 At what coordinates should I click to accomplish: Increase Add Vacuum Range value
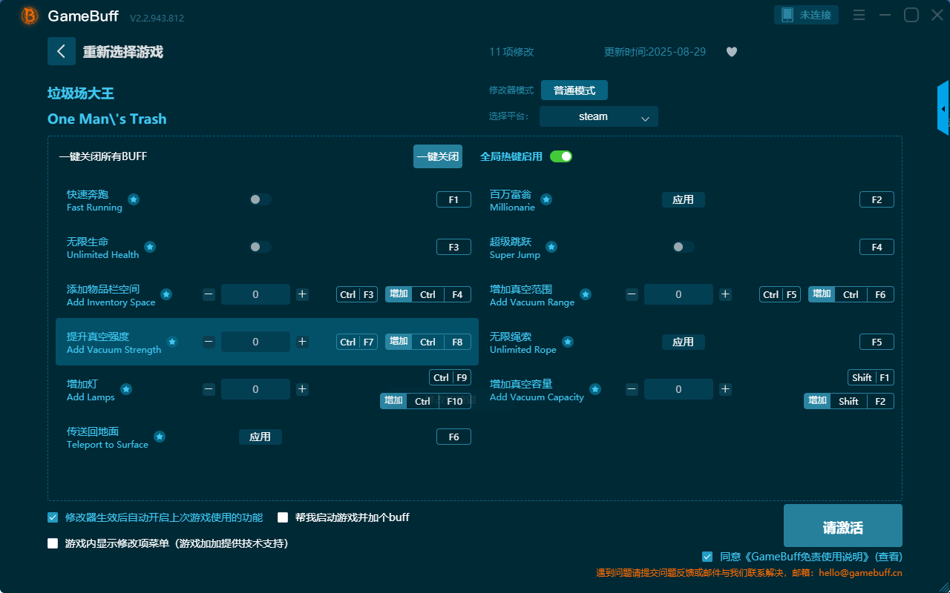[725, 294]
